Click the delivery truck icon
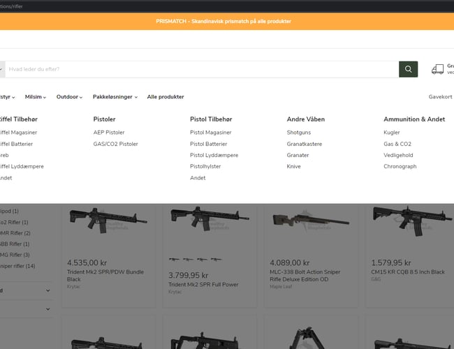The height and width of the screenshot is (349, 454). (x=437, y=69)
